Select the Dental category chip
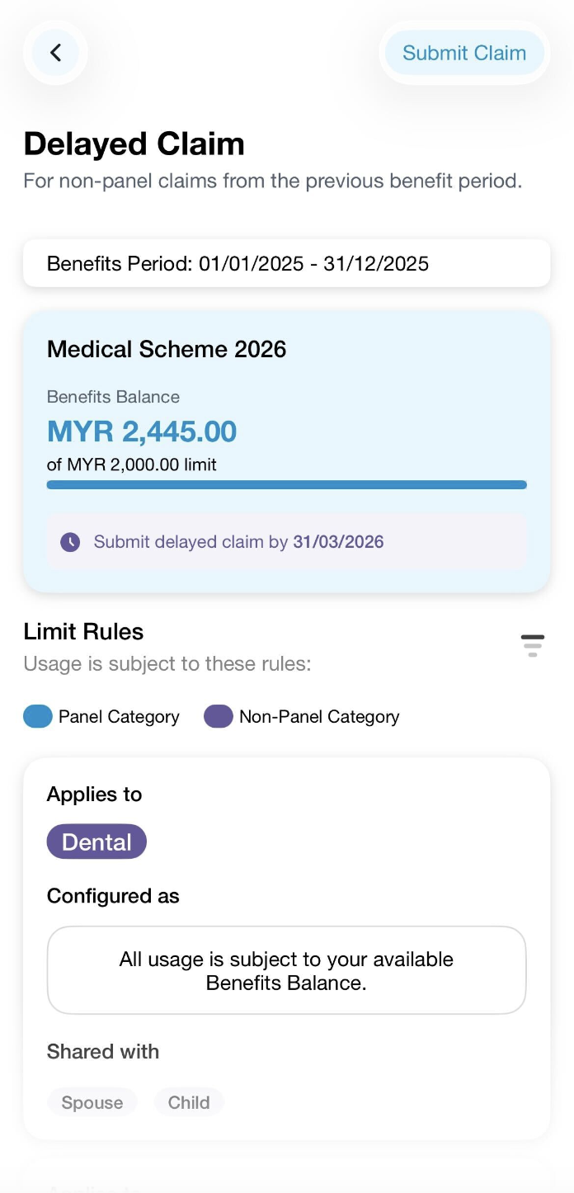This screenshot has height=1193, width=574. pyautogui.click(x=96, y=842)
